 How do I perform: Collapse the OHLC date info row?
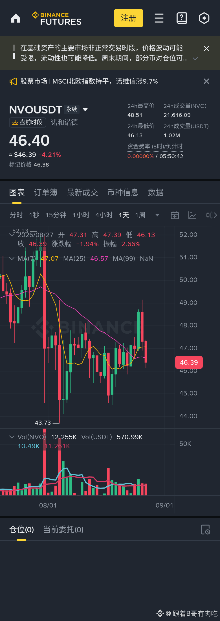point(12,235)
